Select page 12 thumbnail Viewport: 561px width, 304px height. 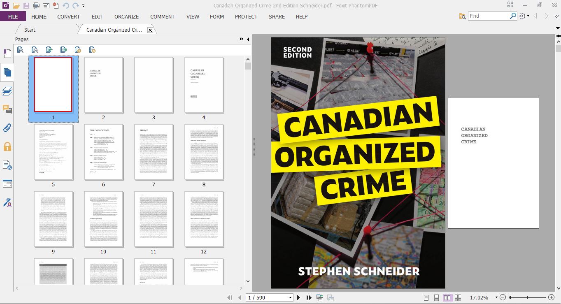coord(204,219)
